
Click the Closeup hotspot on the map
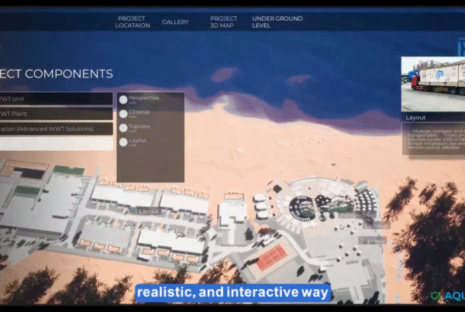376,225
